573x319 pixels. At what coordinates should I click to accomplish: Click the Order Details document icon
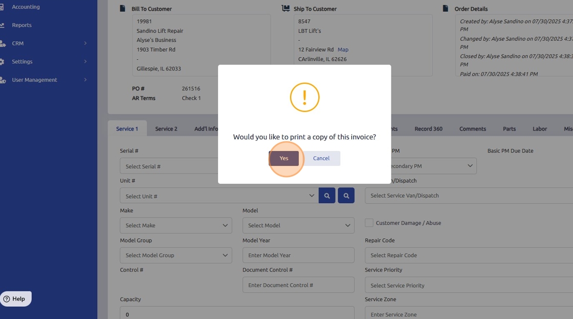click(446, 8)
